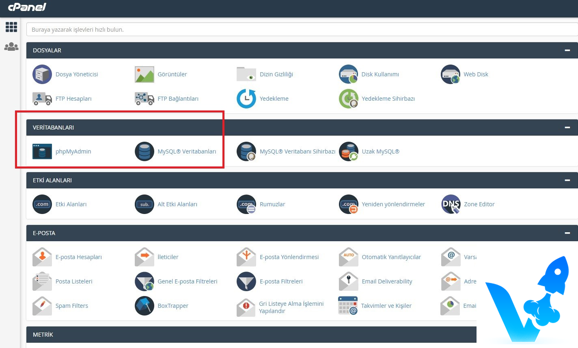
Task: Collapse the VERİTABANLARI section
Action: coord(567,128)
